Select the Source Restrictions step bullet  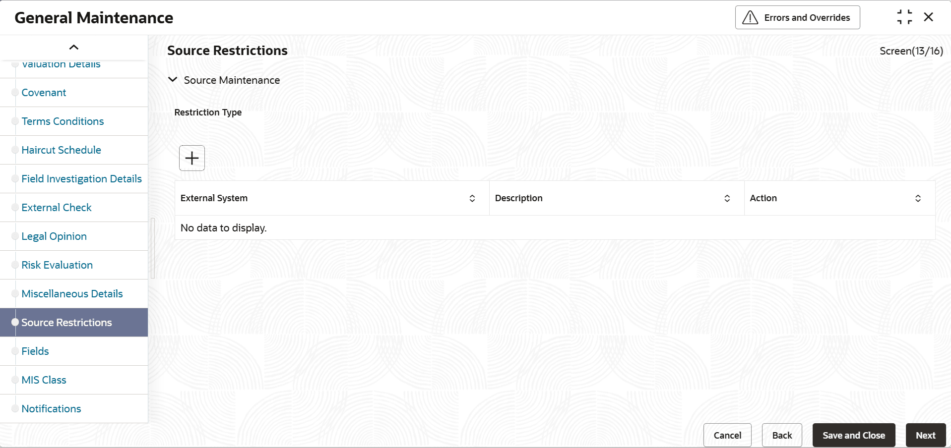coord(15,322)
